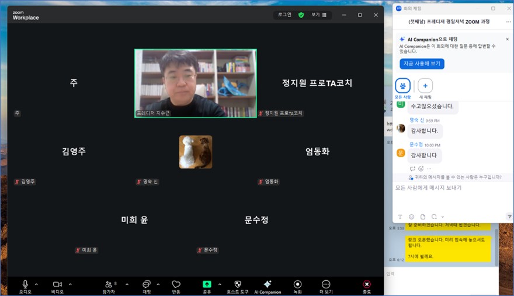Expand the share options arrow beside 공유
Screen dimensions: 514x296
click(220, 284)
